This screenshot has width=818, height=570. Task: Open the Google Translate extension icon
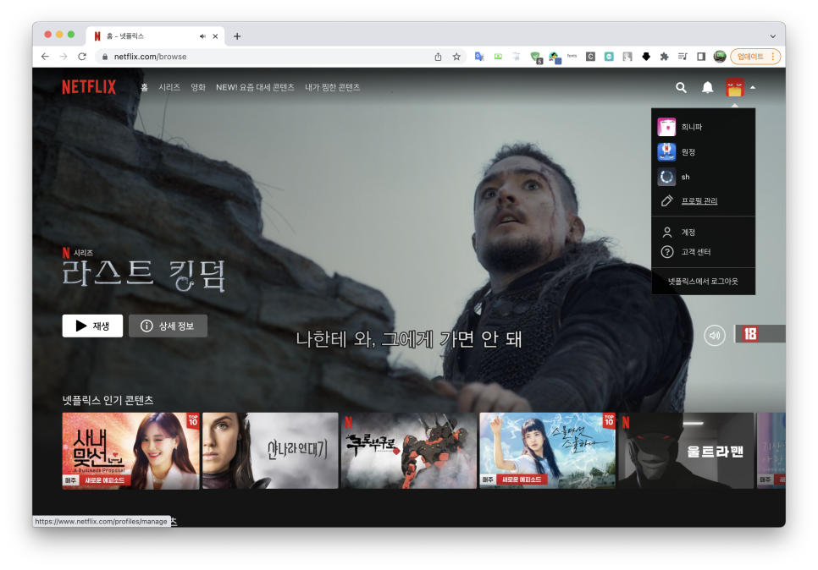pos(479,57)
